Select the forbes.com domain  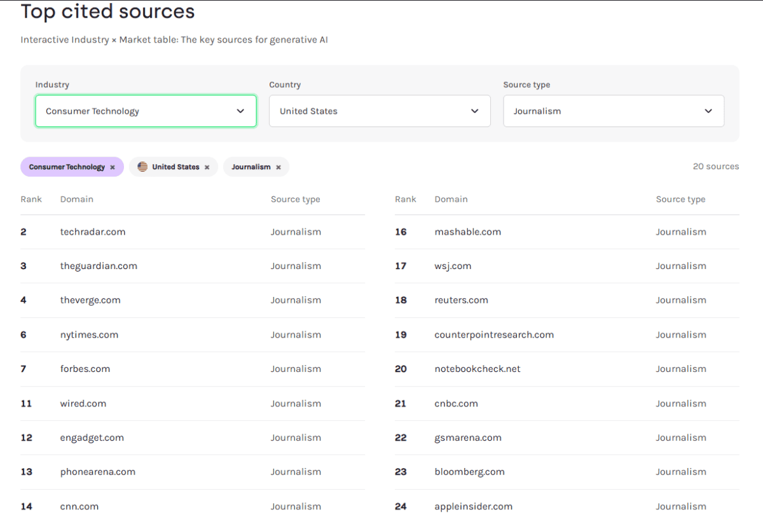click(x=85, y=369)
